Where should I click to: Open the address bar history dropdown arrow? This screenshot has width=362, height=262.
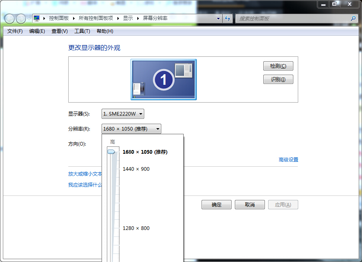click(218, 18)
